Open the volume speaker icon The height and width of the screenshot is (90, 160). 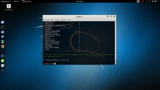(153, 1)
